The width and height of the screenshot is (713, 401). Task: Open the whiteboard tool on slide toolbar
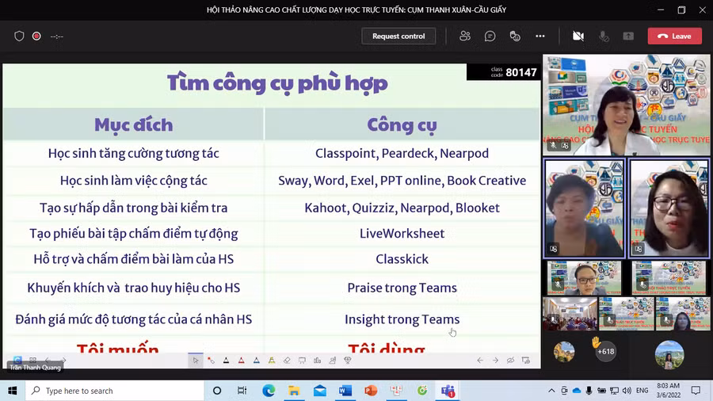click(x=302, y=360)
